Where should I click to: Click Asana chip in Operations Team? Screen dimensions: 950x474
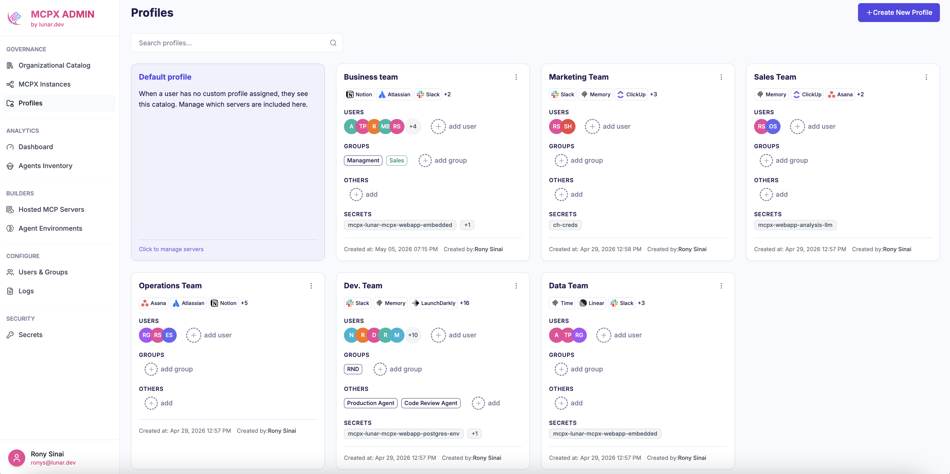tap(153, 303)
